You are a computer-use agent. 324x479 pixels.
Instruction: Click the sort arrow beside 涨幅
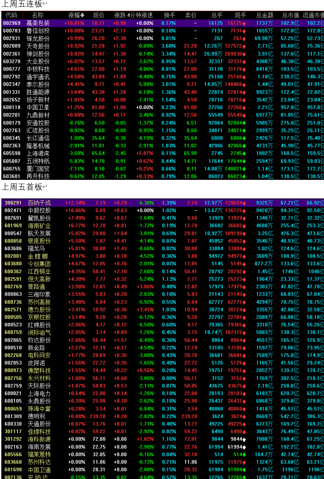[82, 15]
